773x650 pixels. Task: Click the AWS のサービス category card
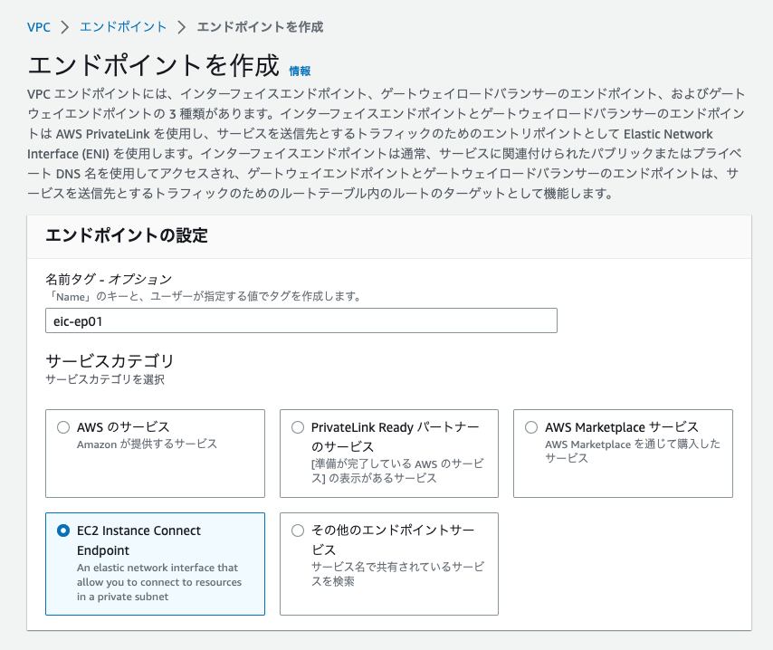pos(154,453)
